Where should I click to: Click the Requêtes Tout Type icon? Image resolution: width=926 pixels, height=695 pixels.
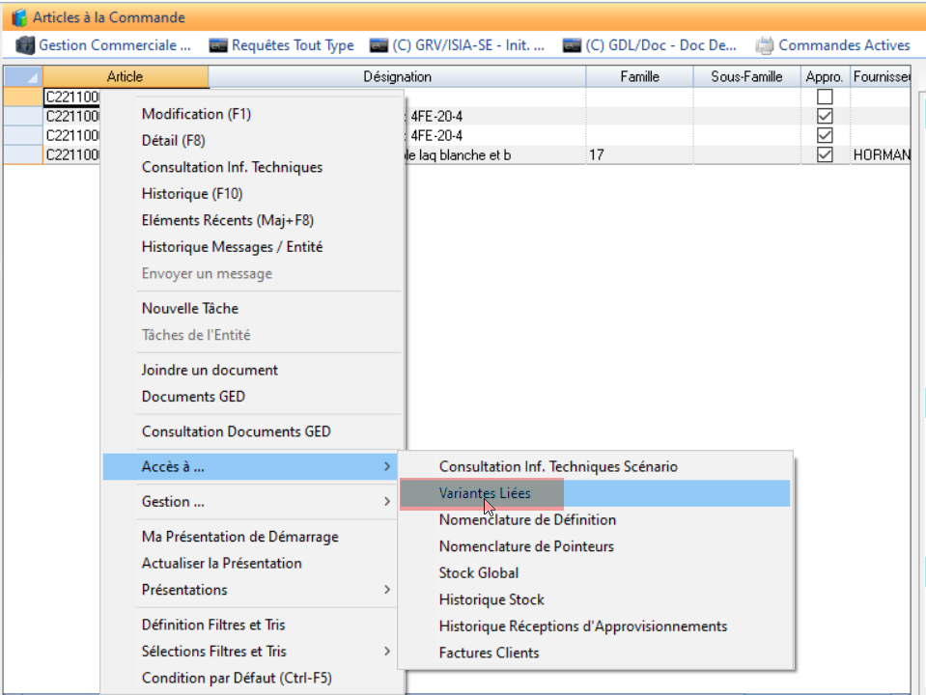(219, 45)
